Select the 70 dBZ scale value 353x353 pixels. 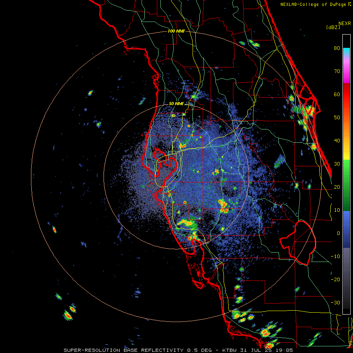(x=337, y=71)
